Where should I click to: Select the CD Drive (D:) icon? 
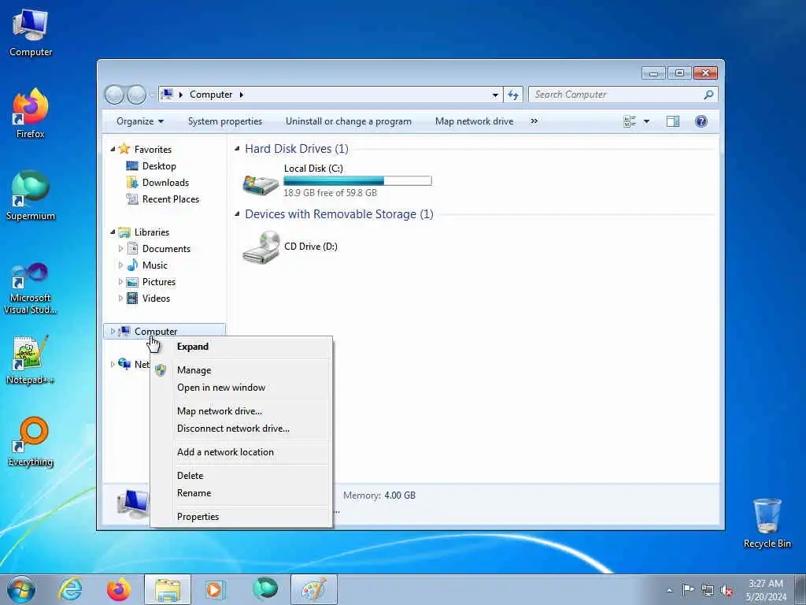(x=261, y=247)
